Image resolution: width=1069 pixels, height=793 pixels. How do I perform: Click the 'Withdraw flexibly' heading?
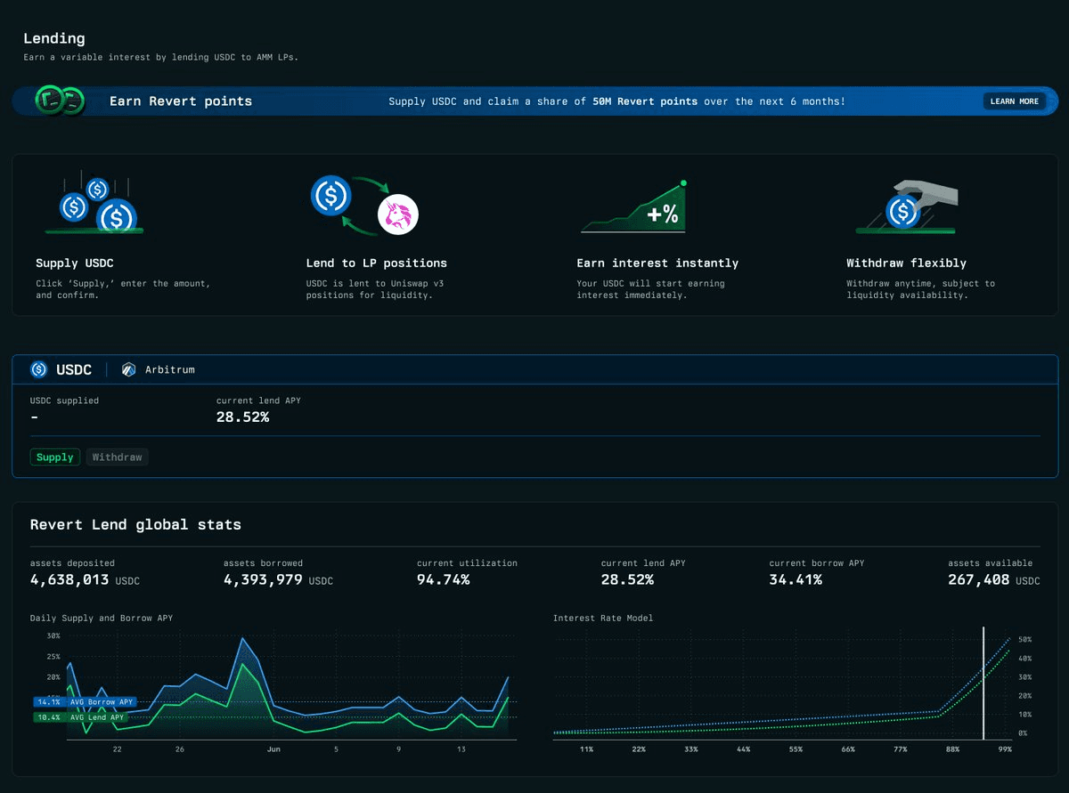point(907,263)
